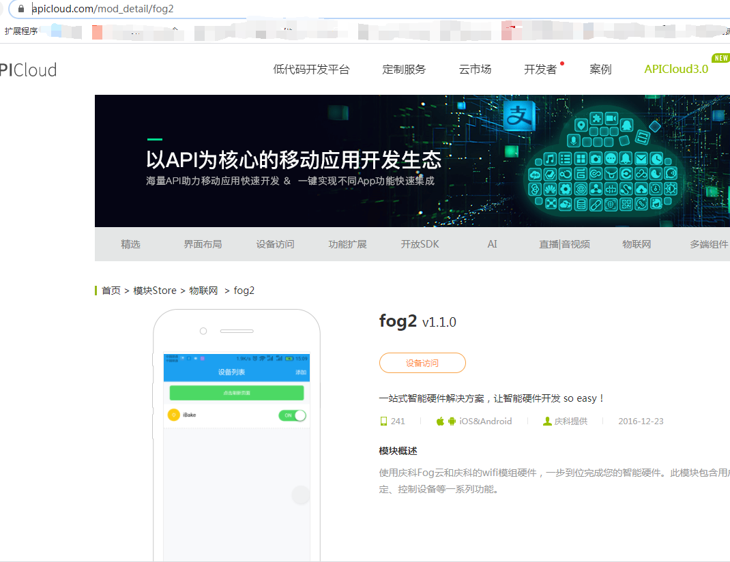This screenshot has width=730, height=562.
Task: Select the AI category tab
Action: click(492, 244)
